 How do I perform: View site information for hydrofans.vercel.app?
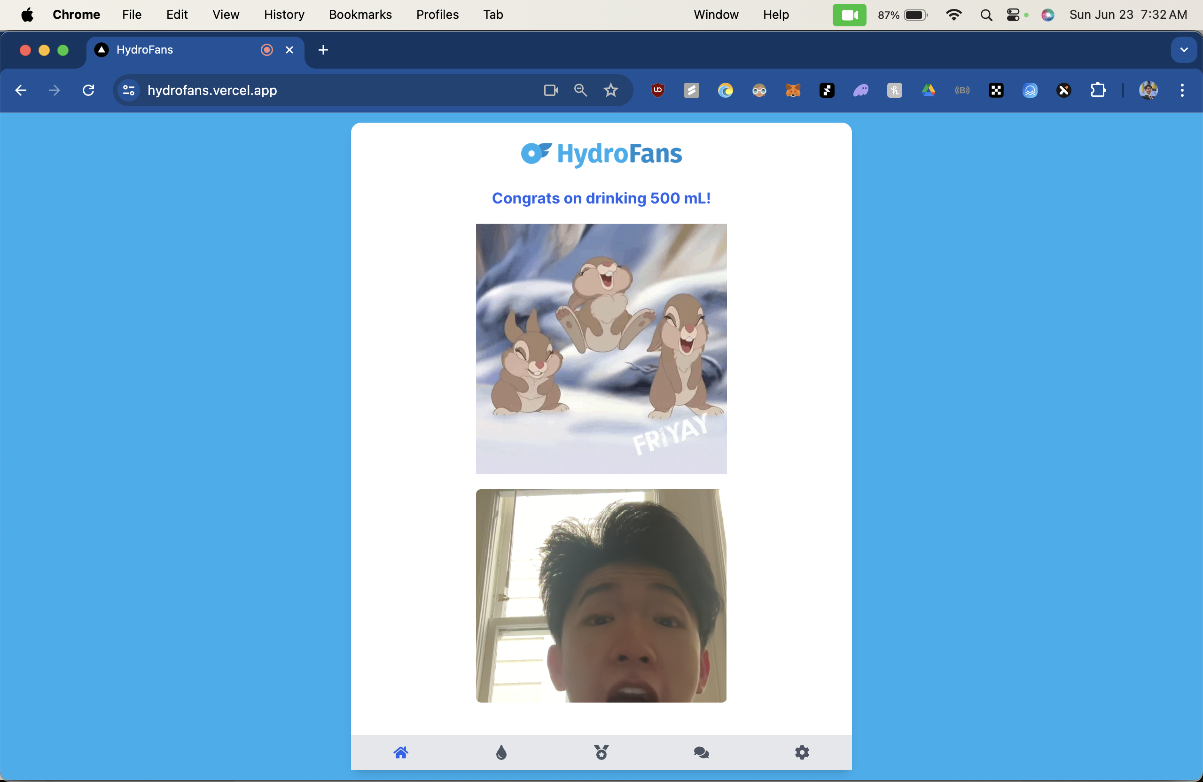(129, 91)
